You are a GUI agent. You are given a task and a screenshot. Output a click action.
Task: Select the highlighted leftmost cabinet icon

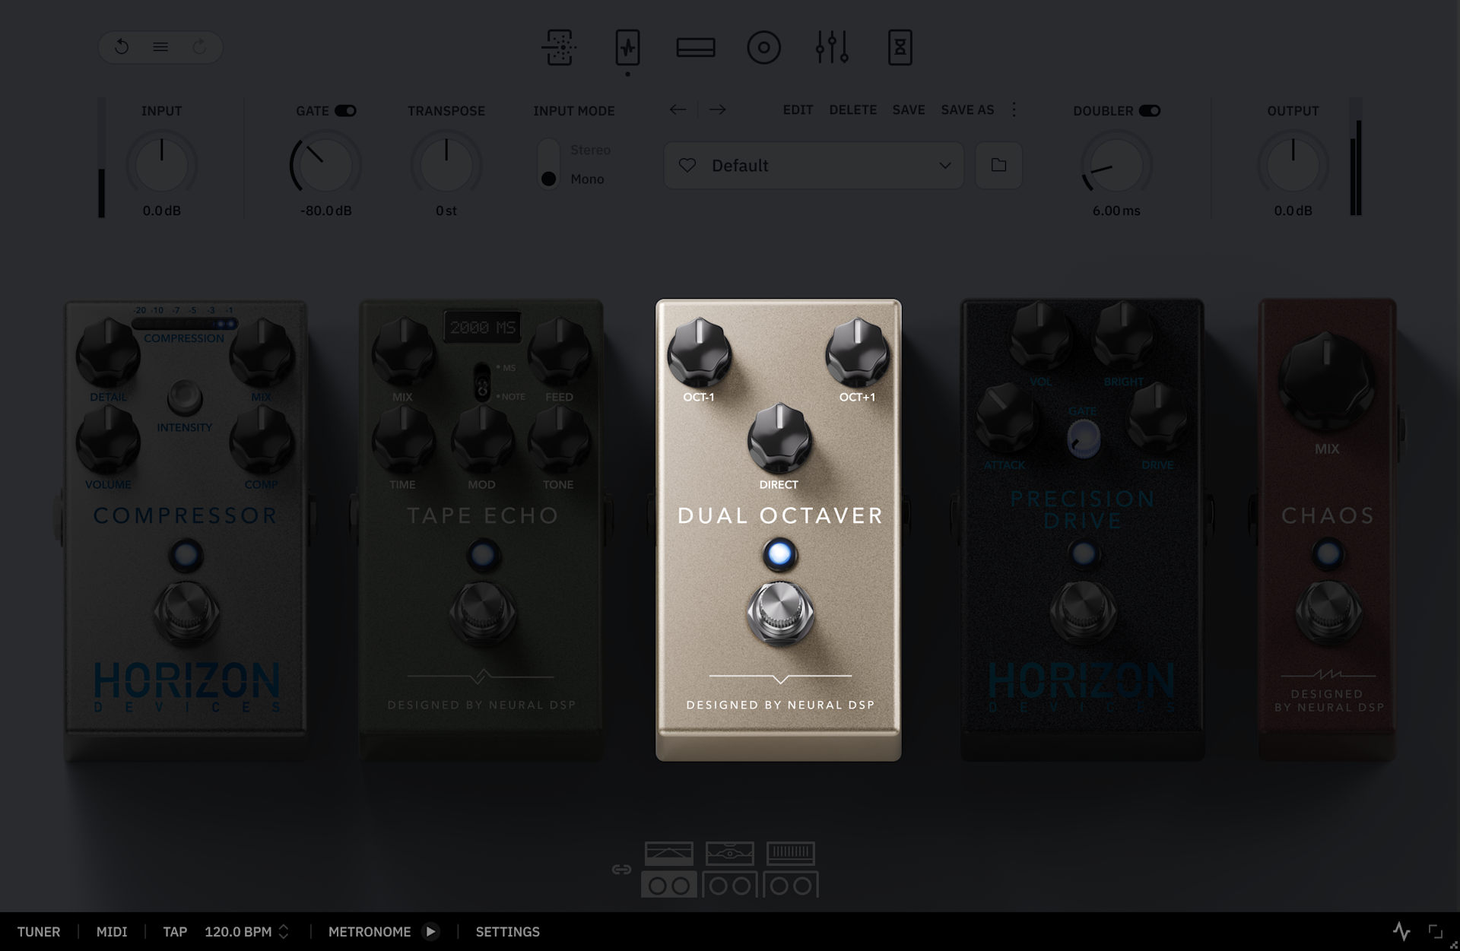pos(669,885)
